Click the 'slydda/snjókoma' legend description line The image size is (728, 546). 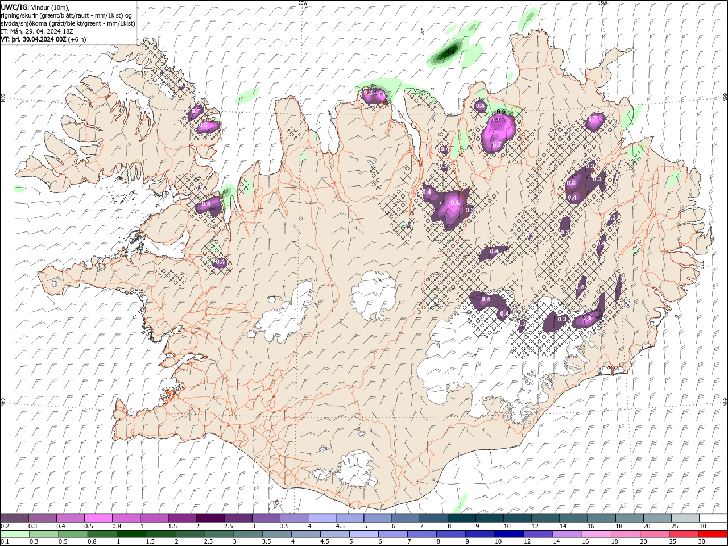coord(68,23)
